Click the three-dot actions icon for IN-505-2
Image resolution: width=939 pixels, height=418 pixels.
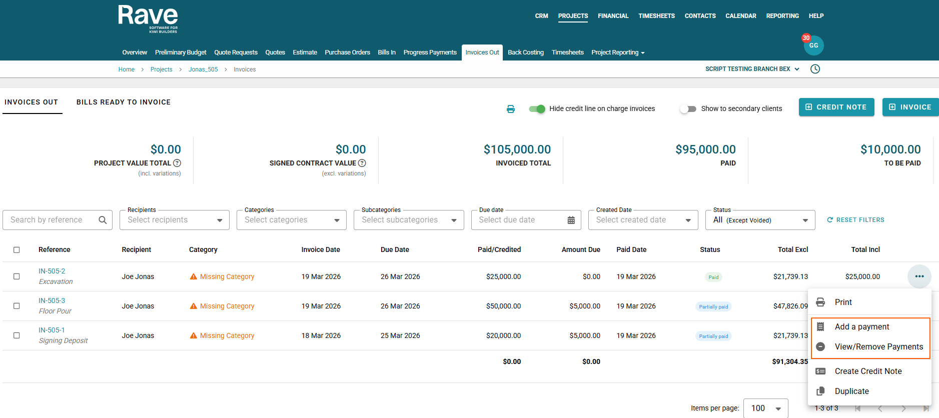[919, 276]
